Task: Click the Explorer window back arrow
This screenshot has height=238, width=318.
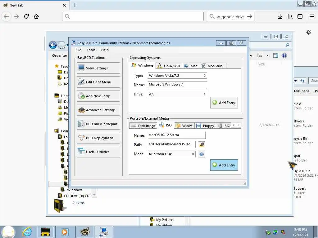Action: tap(53, 45)
